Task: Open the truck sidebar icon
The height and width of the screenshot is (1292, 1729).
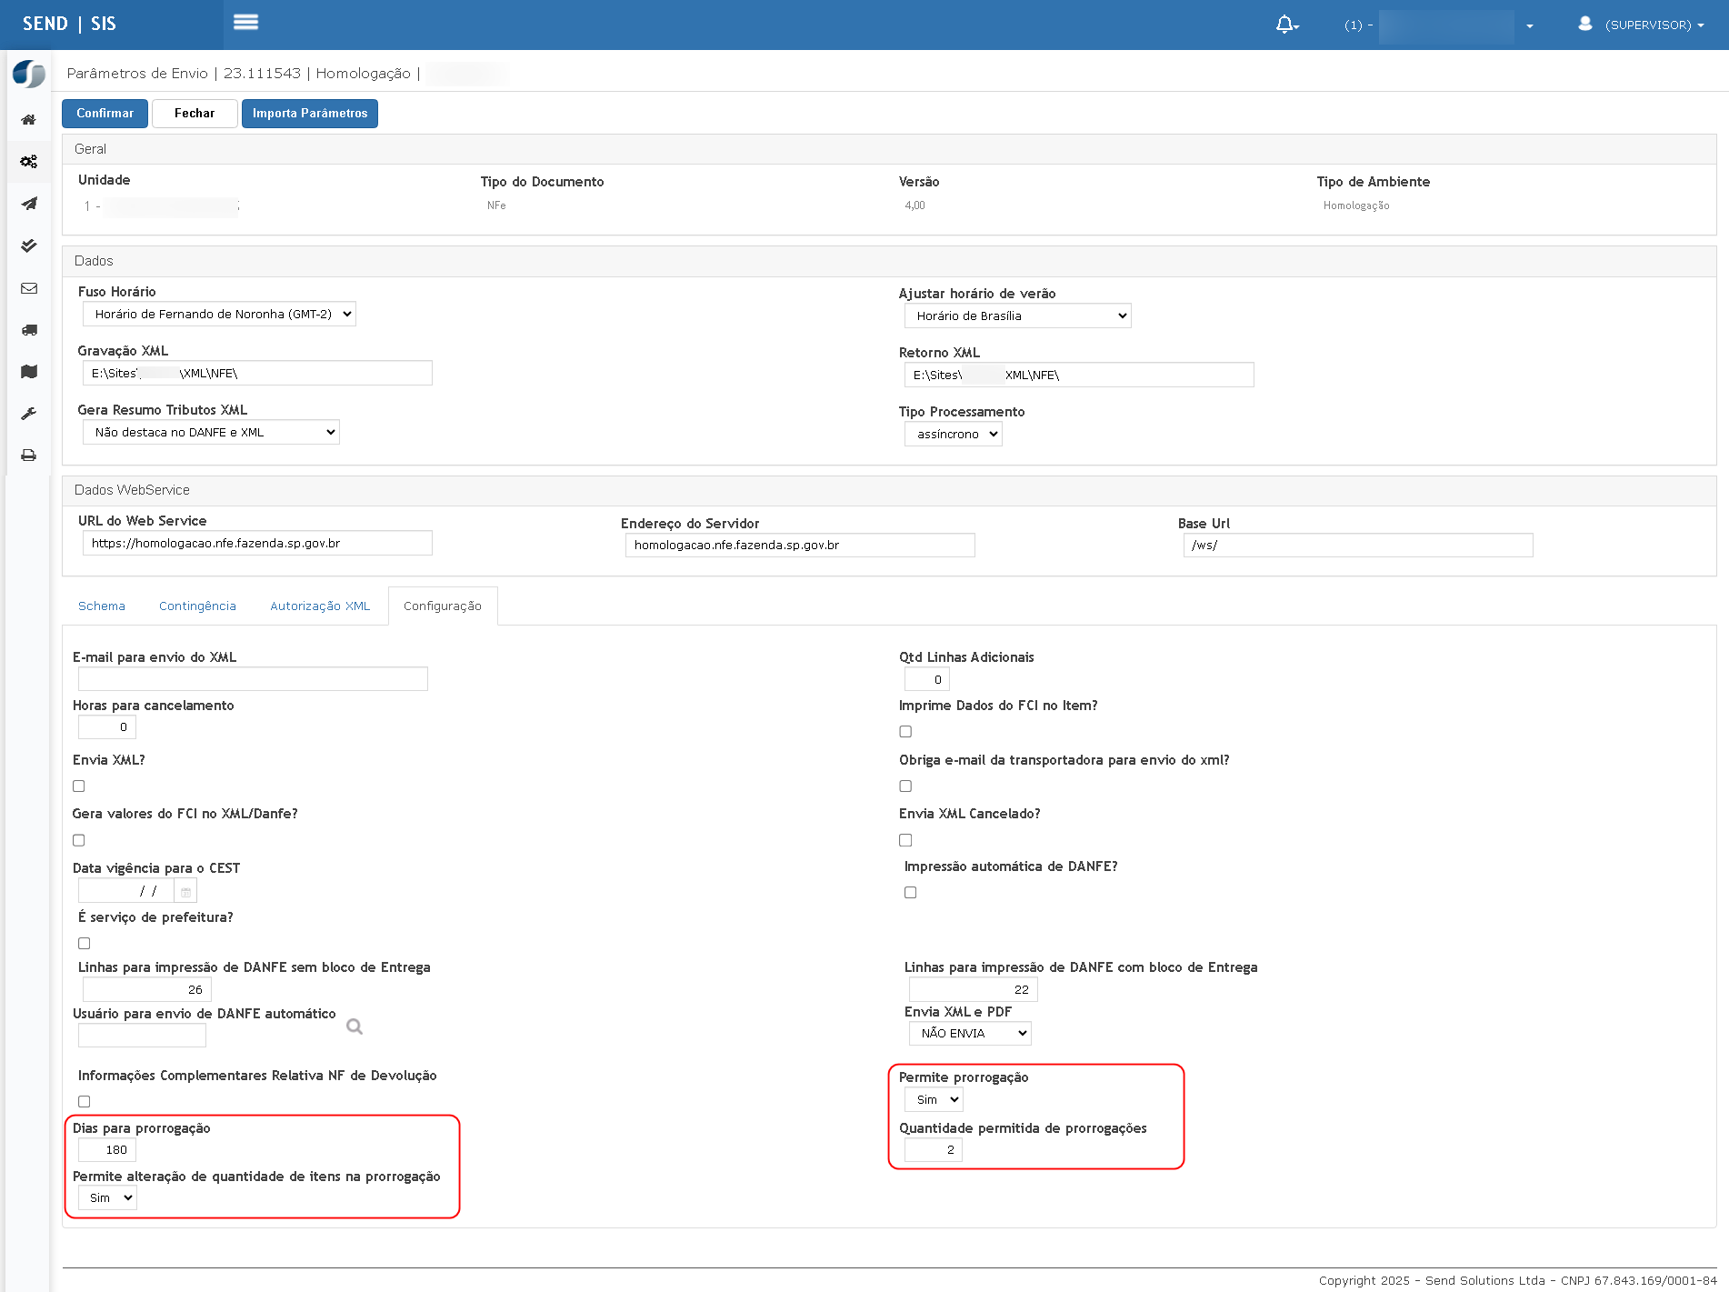Action: [29, 330]
